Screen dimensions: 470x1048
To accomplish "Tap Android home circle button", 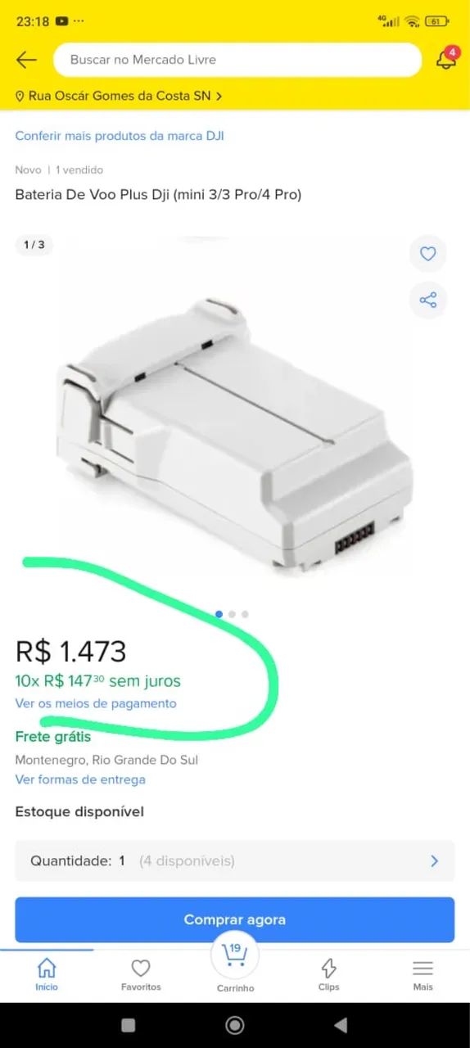I will (235, 1025).
